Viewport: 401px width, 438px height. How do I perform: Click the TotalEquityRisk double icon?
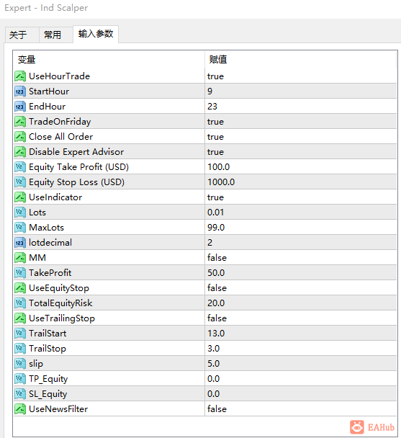pos(20,303)
